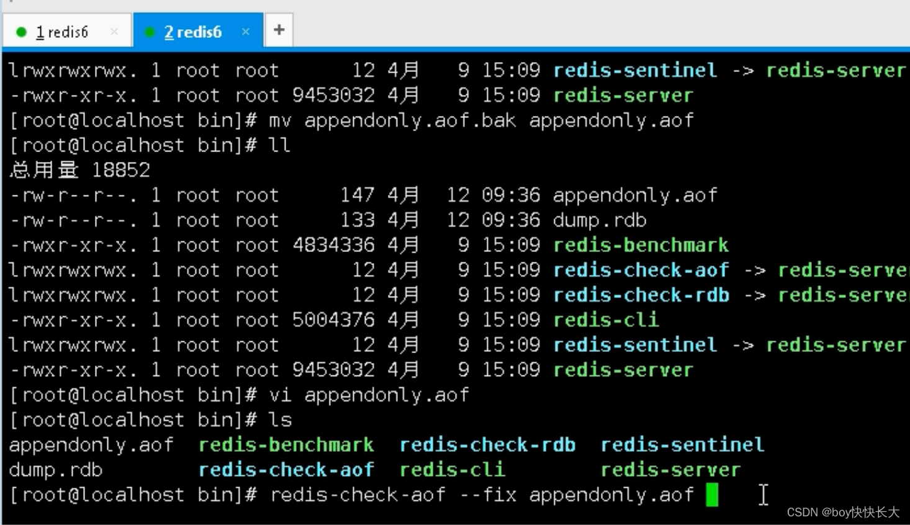The image size is (910, 525).
Task: Close the 2 redis6 tab
Action: [246, 31]
